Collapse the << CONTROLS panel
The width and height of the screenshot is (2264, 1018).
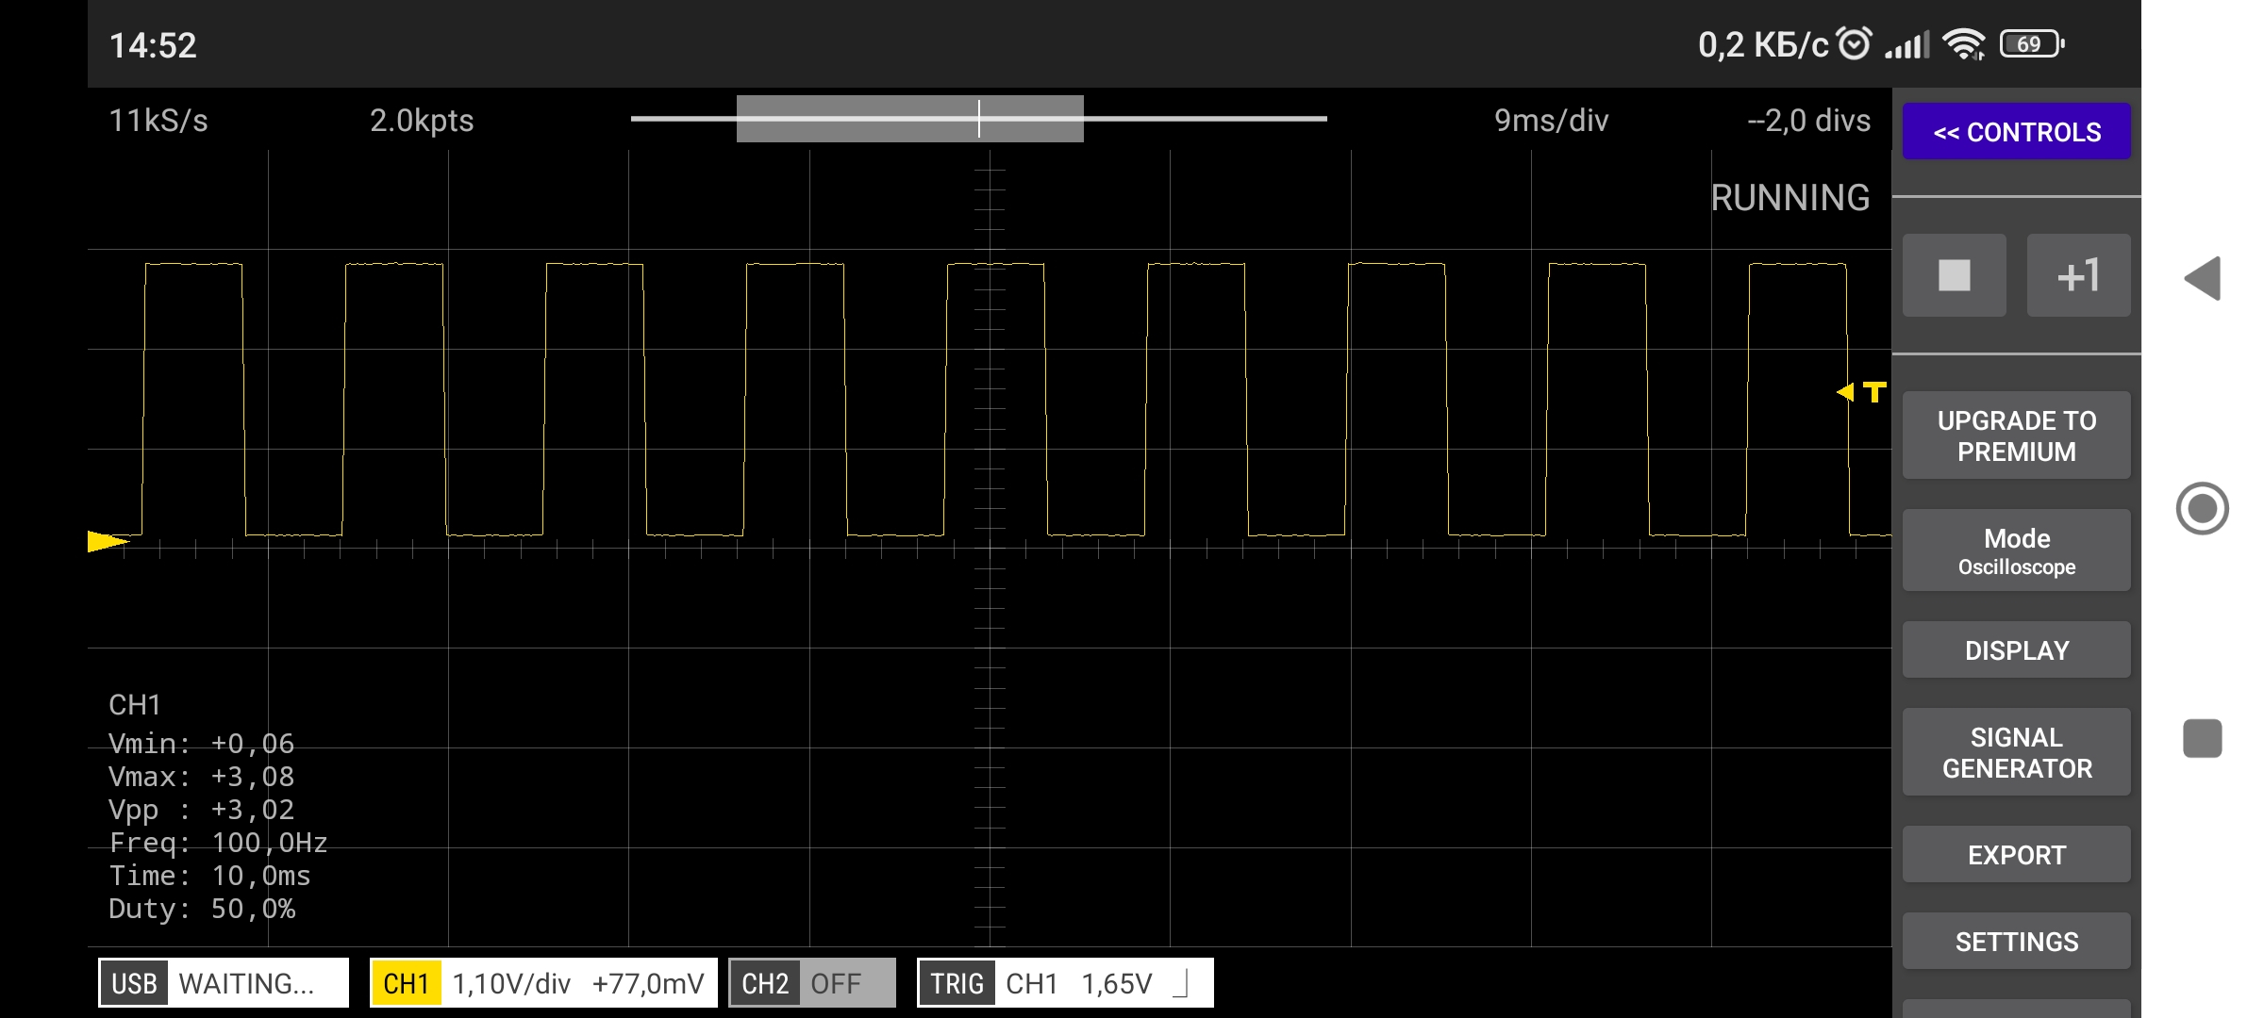[2016, 132]
